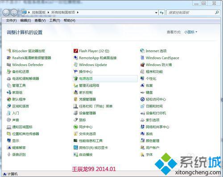Screen dimensions: 223x177
Task: Open the 帮助(H) menu
Action: 70,21
